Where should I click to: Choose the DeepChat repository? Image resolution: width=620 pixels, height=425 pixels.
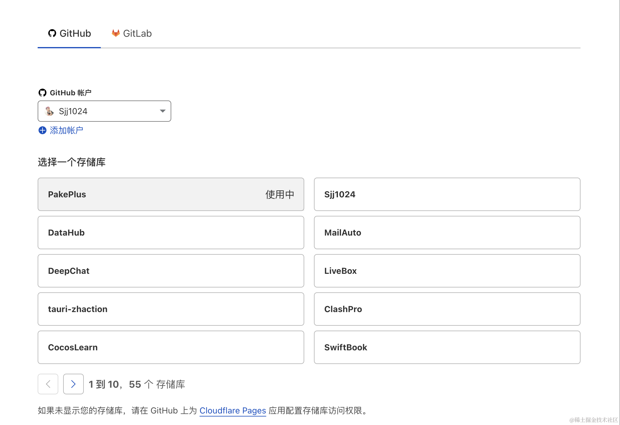tap(171, 271)
